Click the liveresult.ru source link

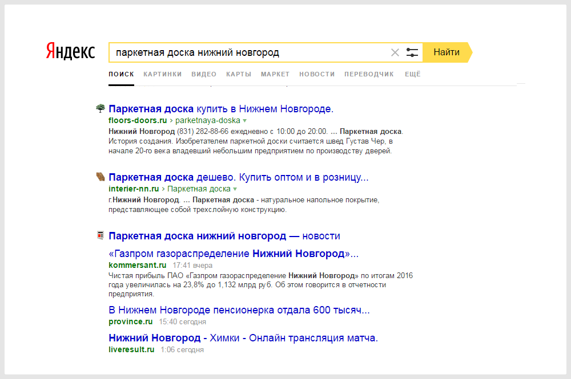131,349
